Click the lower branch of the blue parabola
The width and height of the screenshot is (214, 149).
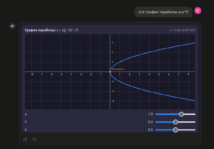click(x=150, y=91)
